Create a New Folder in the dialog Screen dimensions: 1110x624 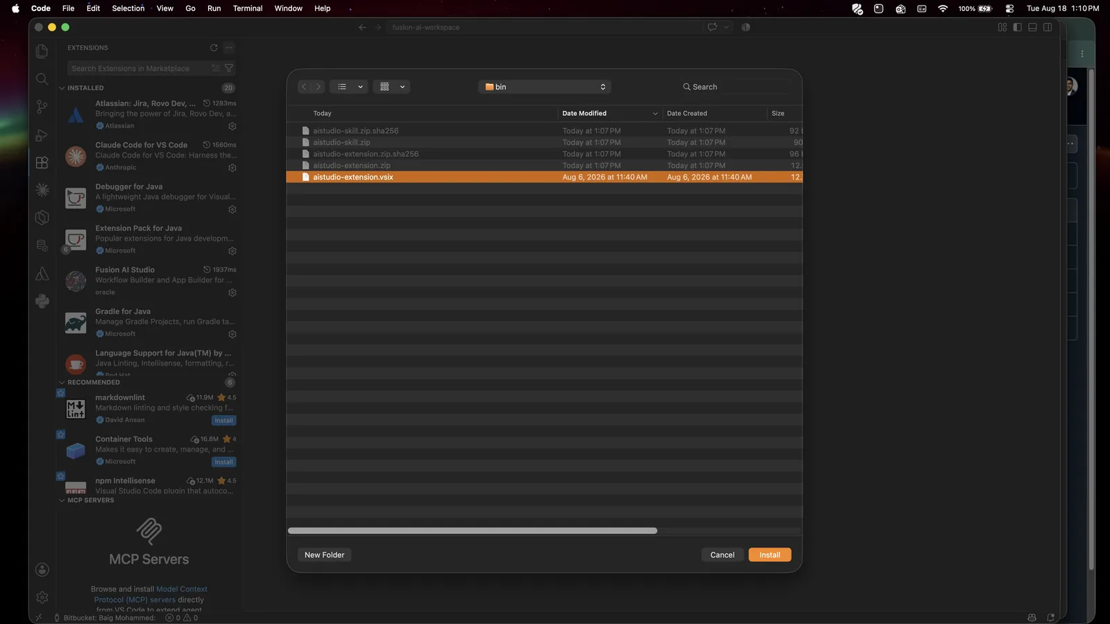pos(324,555)
